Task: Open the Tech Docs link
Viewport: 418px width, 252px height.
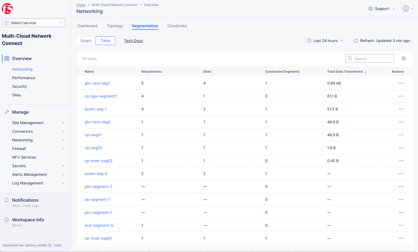Action: [133, 41]
